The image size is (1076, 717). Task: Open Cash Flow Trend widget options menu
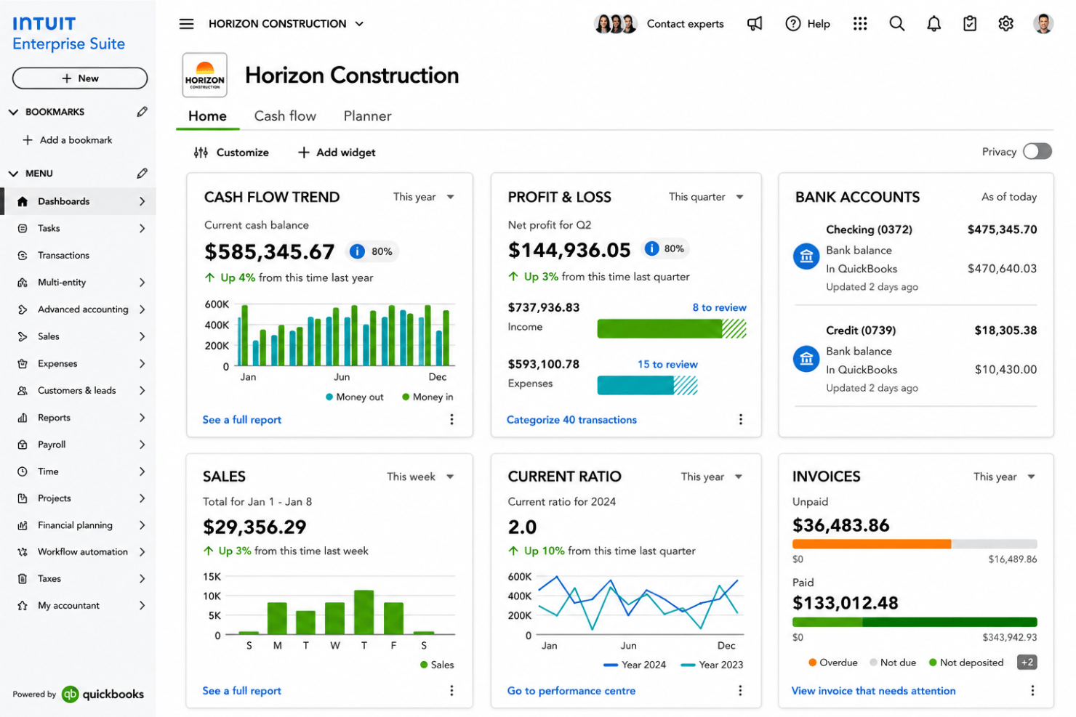pos(451,419)
